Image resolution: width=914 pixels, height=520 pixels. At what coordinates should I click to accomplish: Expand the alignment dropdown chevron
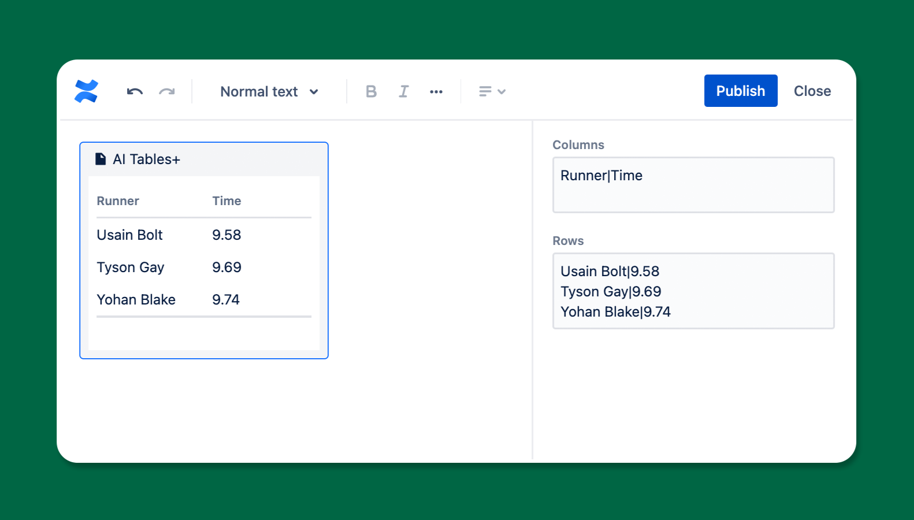tap(501, 91)
